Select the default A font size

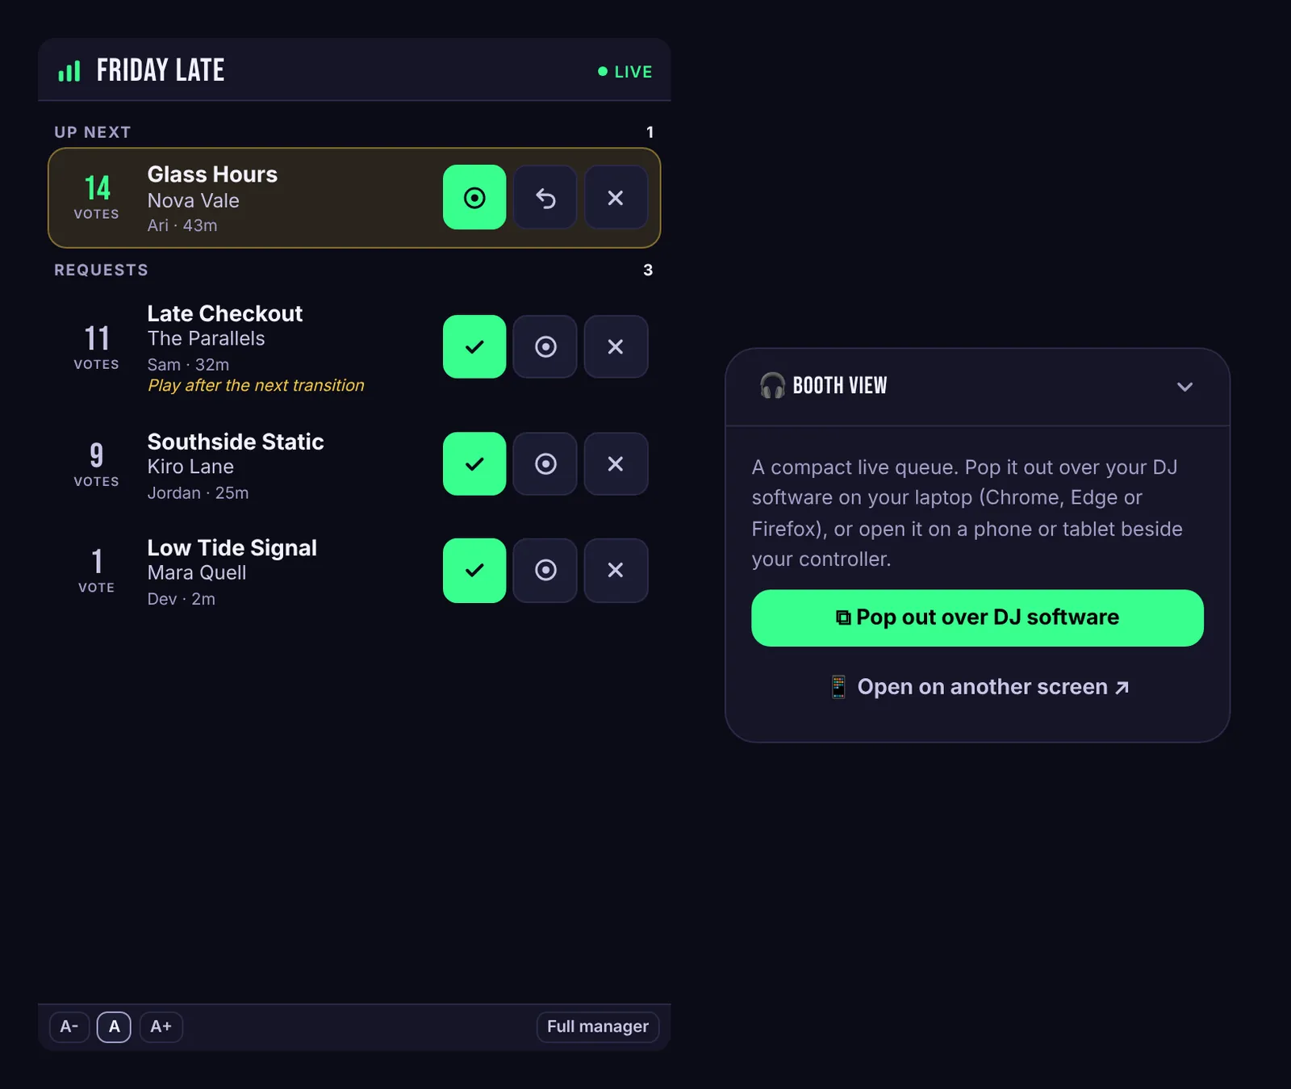coord(114,1027)
